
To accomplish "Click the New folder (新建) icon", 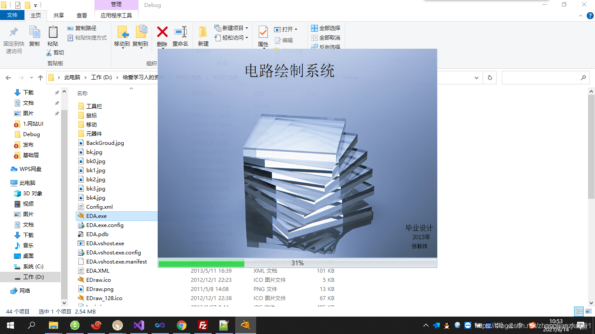I will [203, 32].
